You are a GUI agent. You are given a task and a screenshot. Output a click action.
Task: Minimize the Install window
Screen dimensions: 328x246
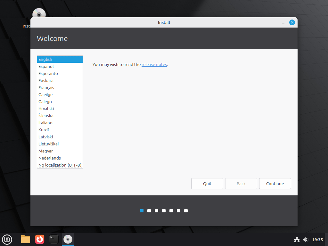tap(283, 23)
